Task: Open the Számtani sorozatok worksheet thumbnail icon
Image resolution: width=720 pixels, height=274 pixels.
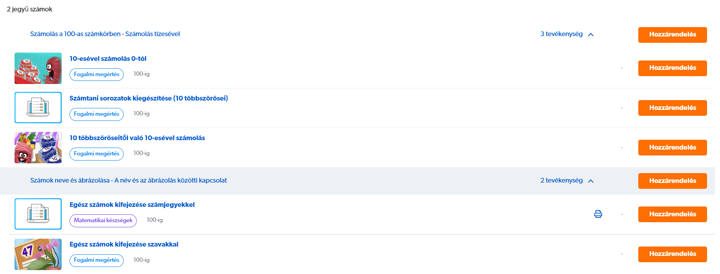Action: tap(38, 108)
